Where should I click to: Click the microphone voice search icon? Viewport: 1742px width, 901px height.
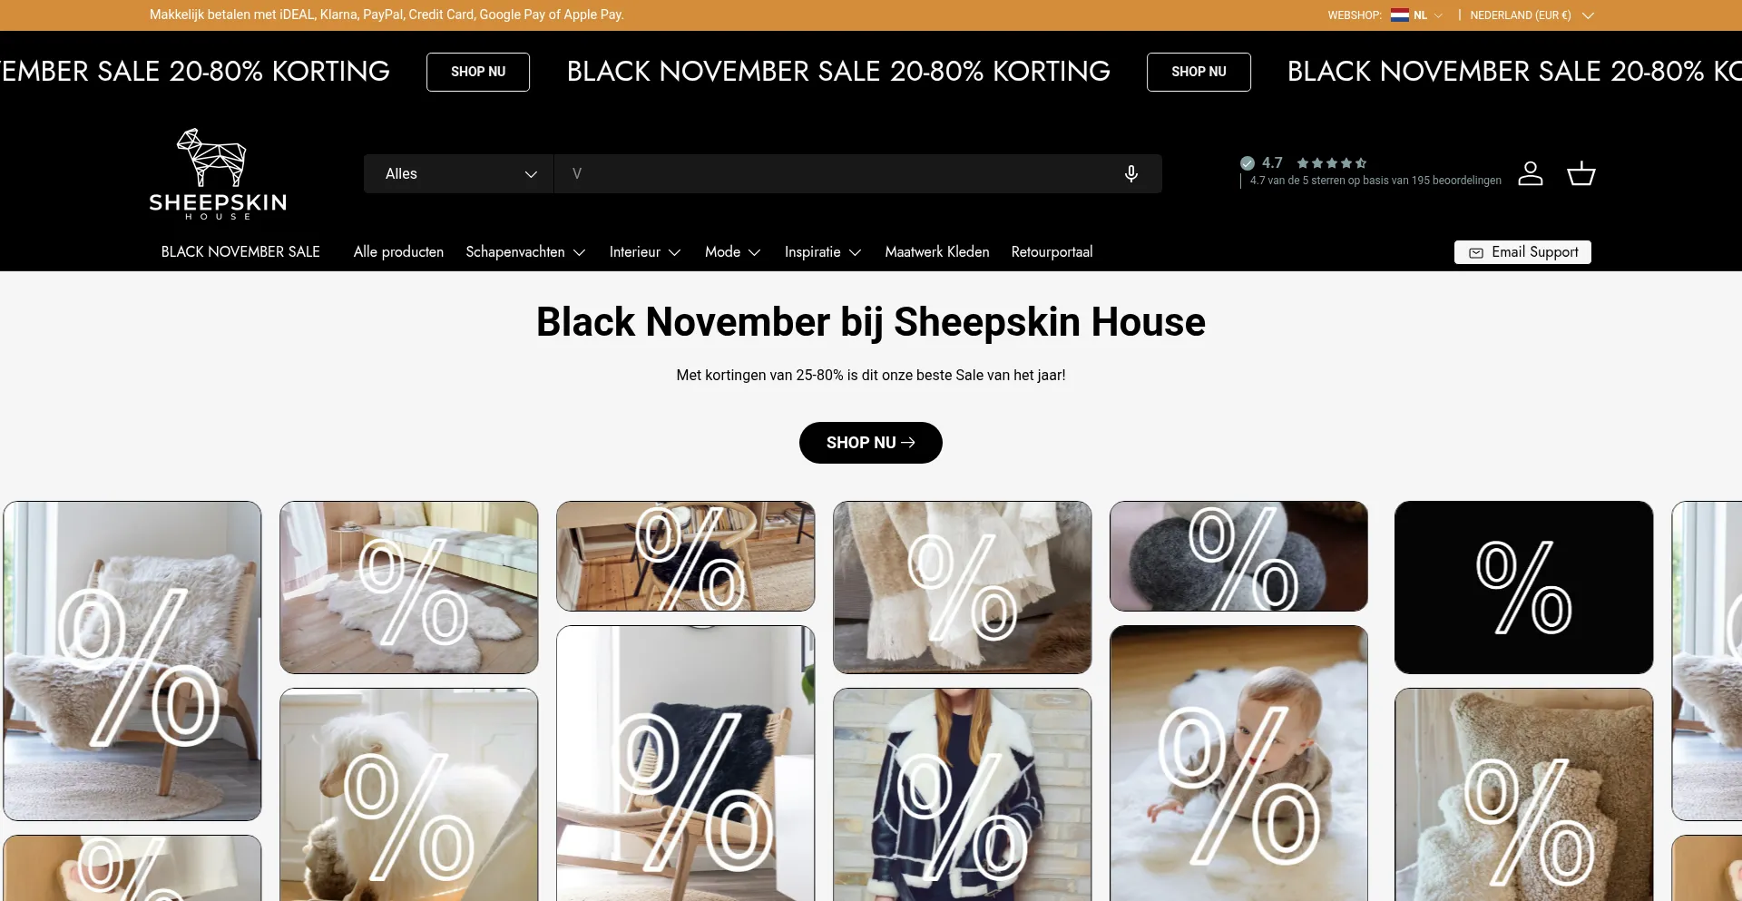[x=1130, y=173]
